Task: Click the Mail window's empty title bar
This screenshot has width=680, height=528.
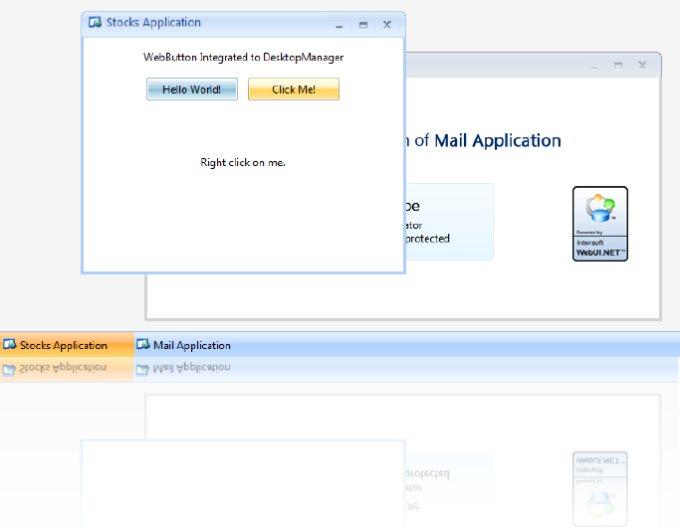Action: (498, 66)
